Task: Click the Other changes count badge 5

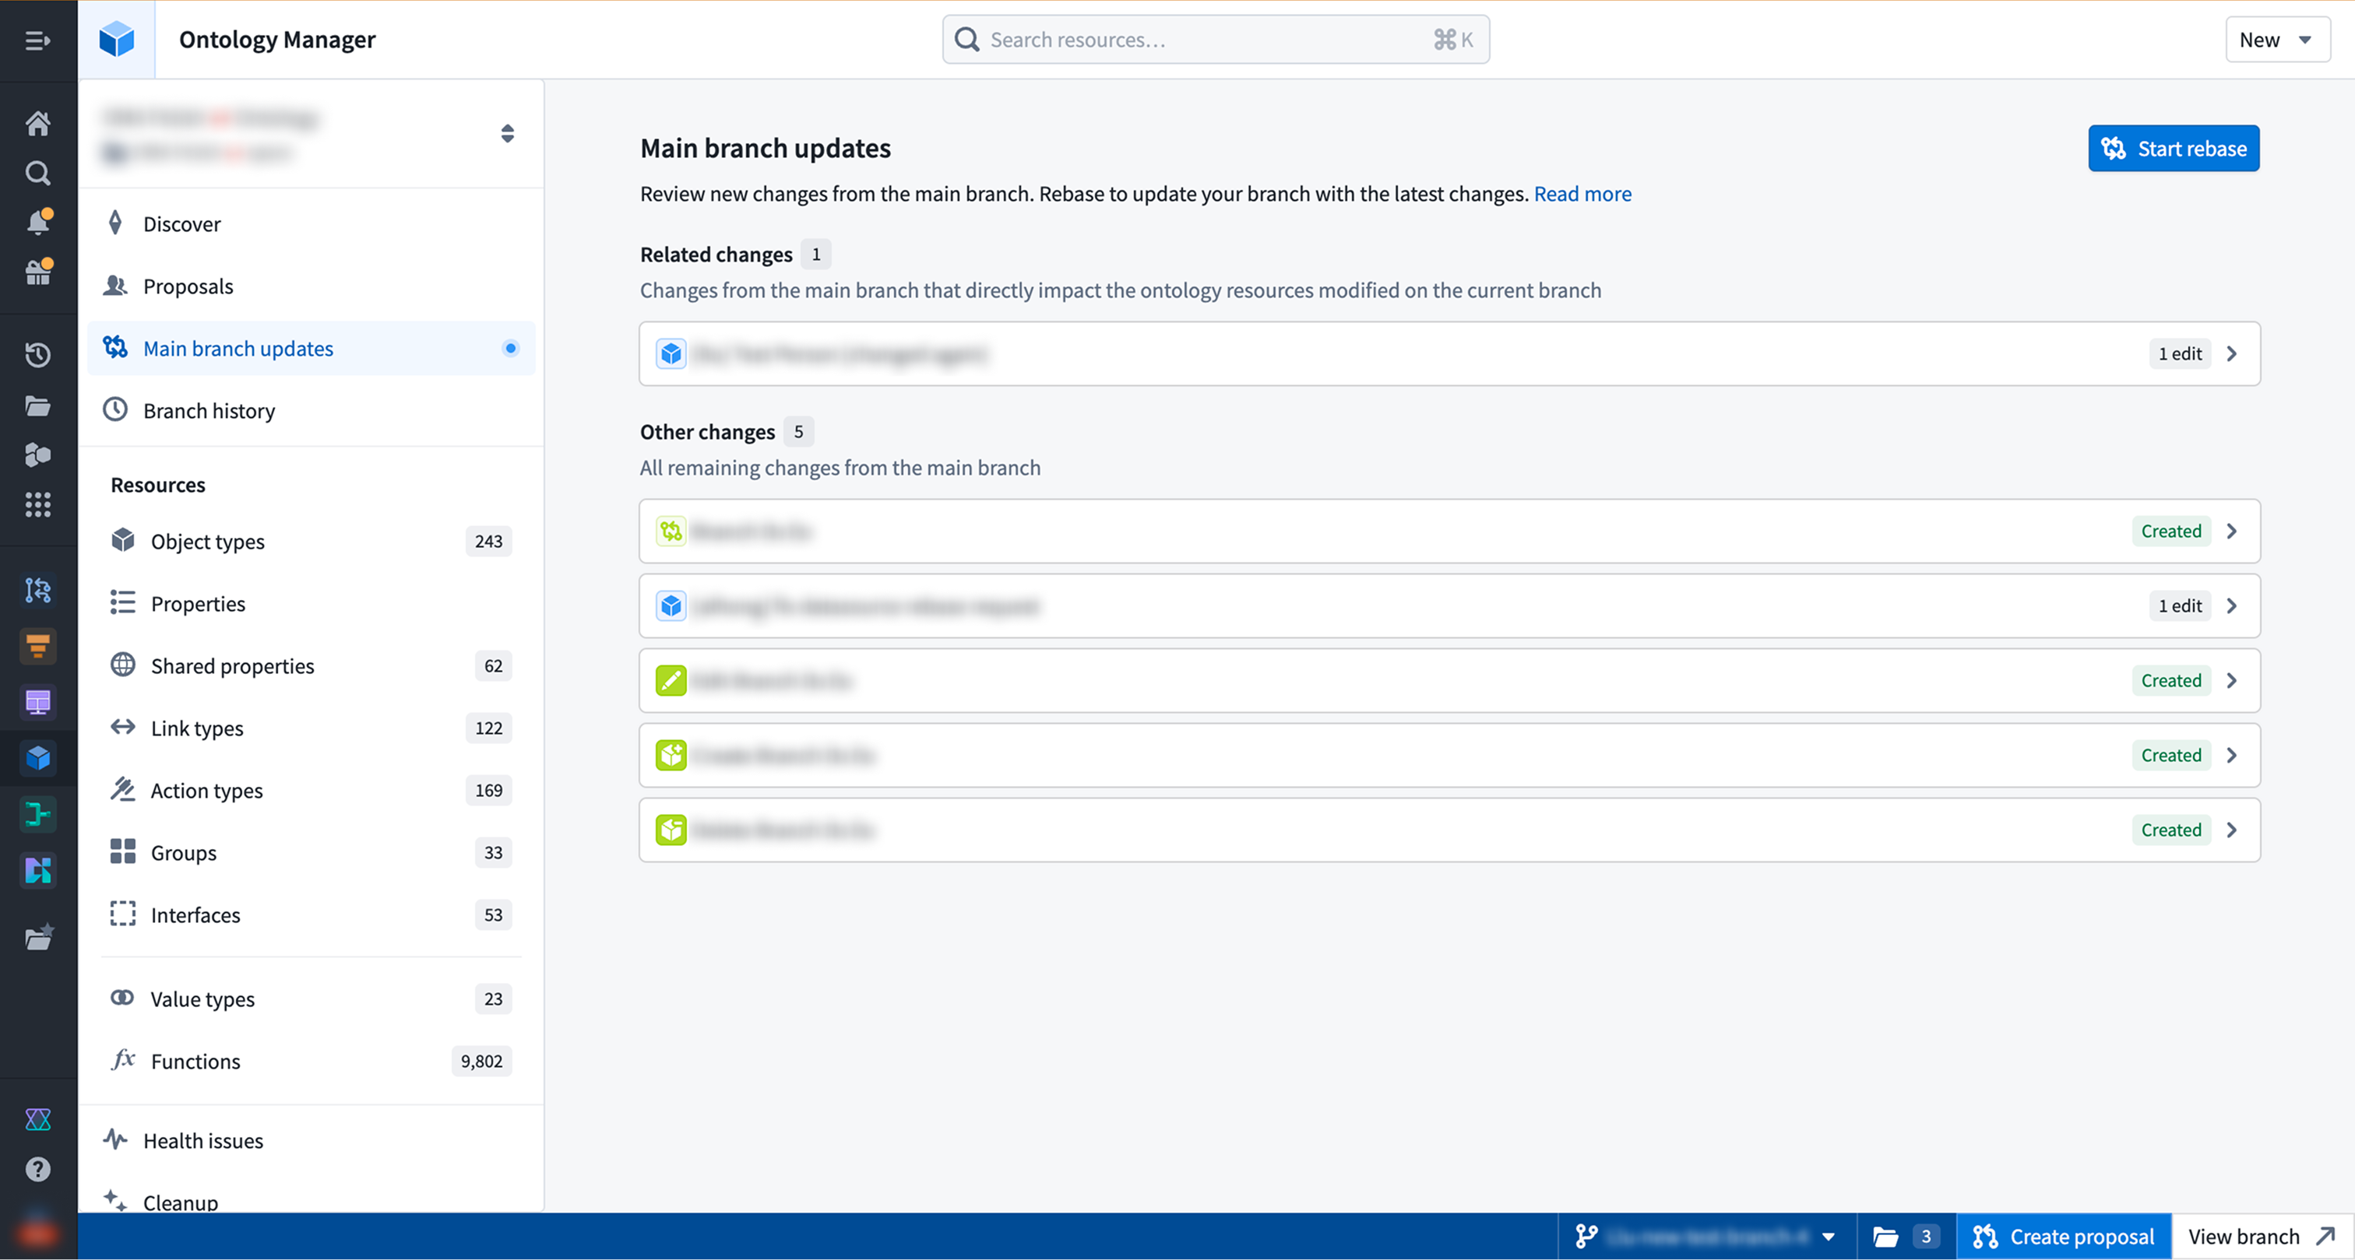Action: [798, 431]
